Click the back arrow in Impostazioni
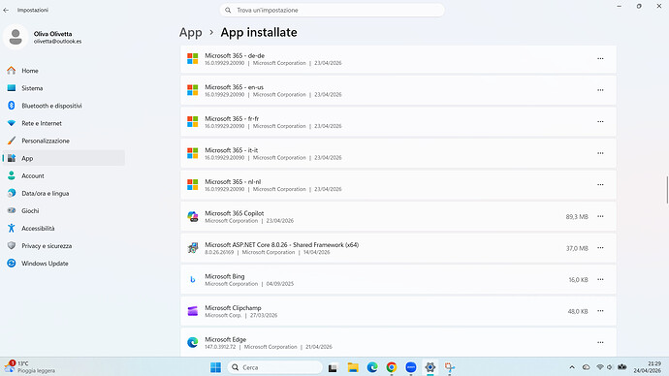The height and width of the screenshot is (376, 669). click(x=6, y=10)
